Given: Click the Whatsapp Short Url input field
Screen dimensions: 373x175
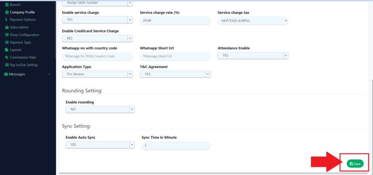Looking at the screenshot, I should [175, 56].
